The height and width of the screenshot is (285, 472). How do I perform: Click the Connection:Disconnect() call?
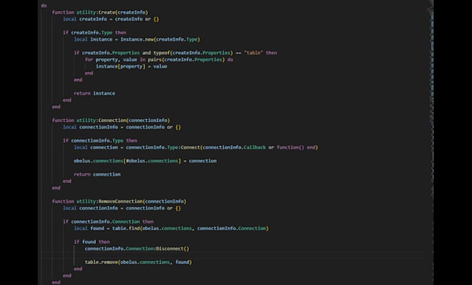click(137, 249)
